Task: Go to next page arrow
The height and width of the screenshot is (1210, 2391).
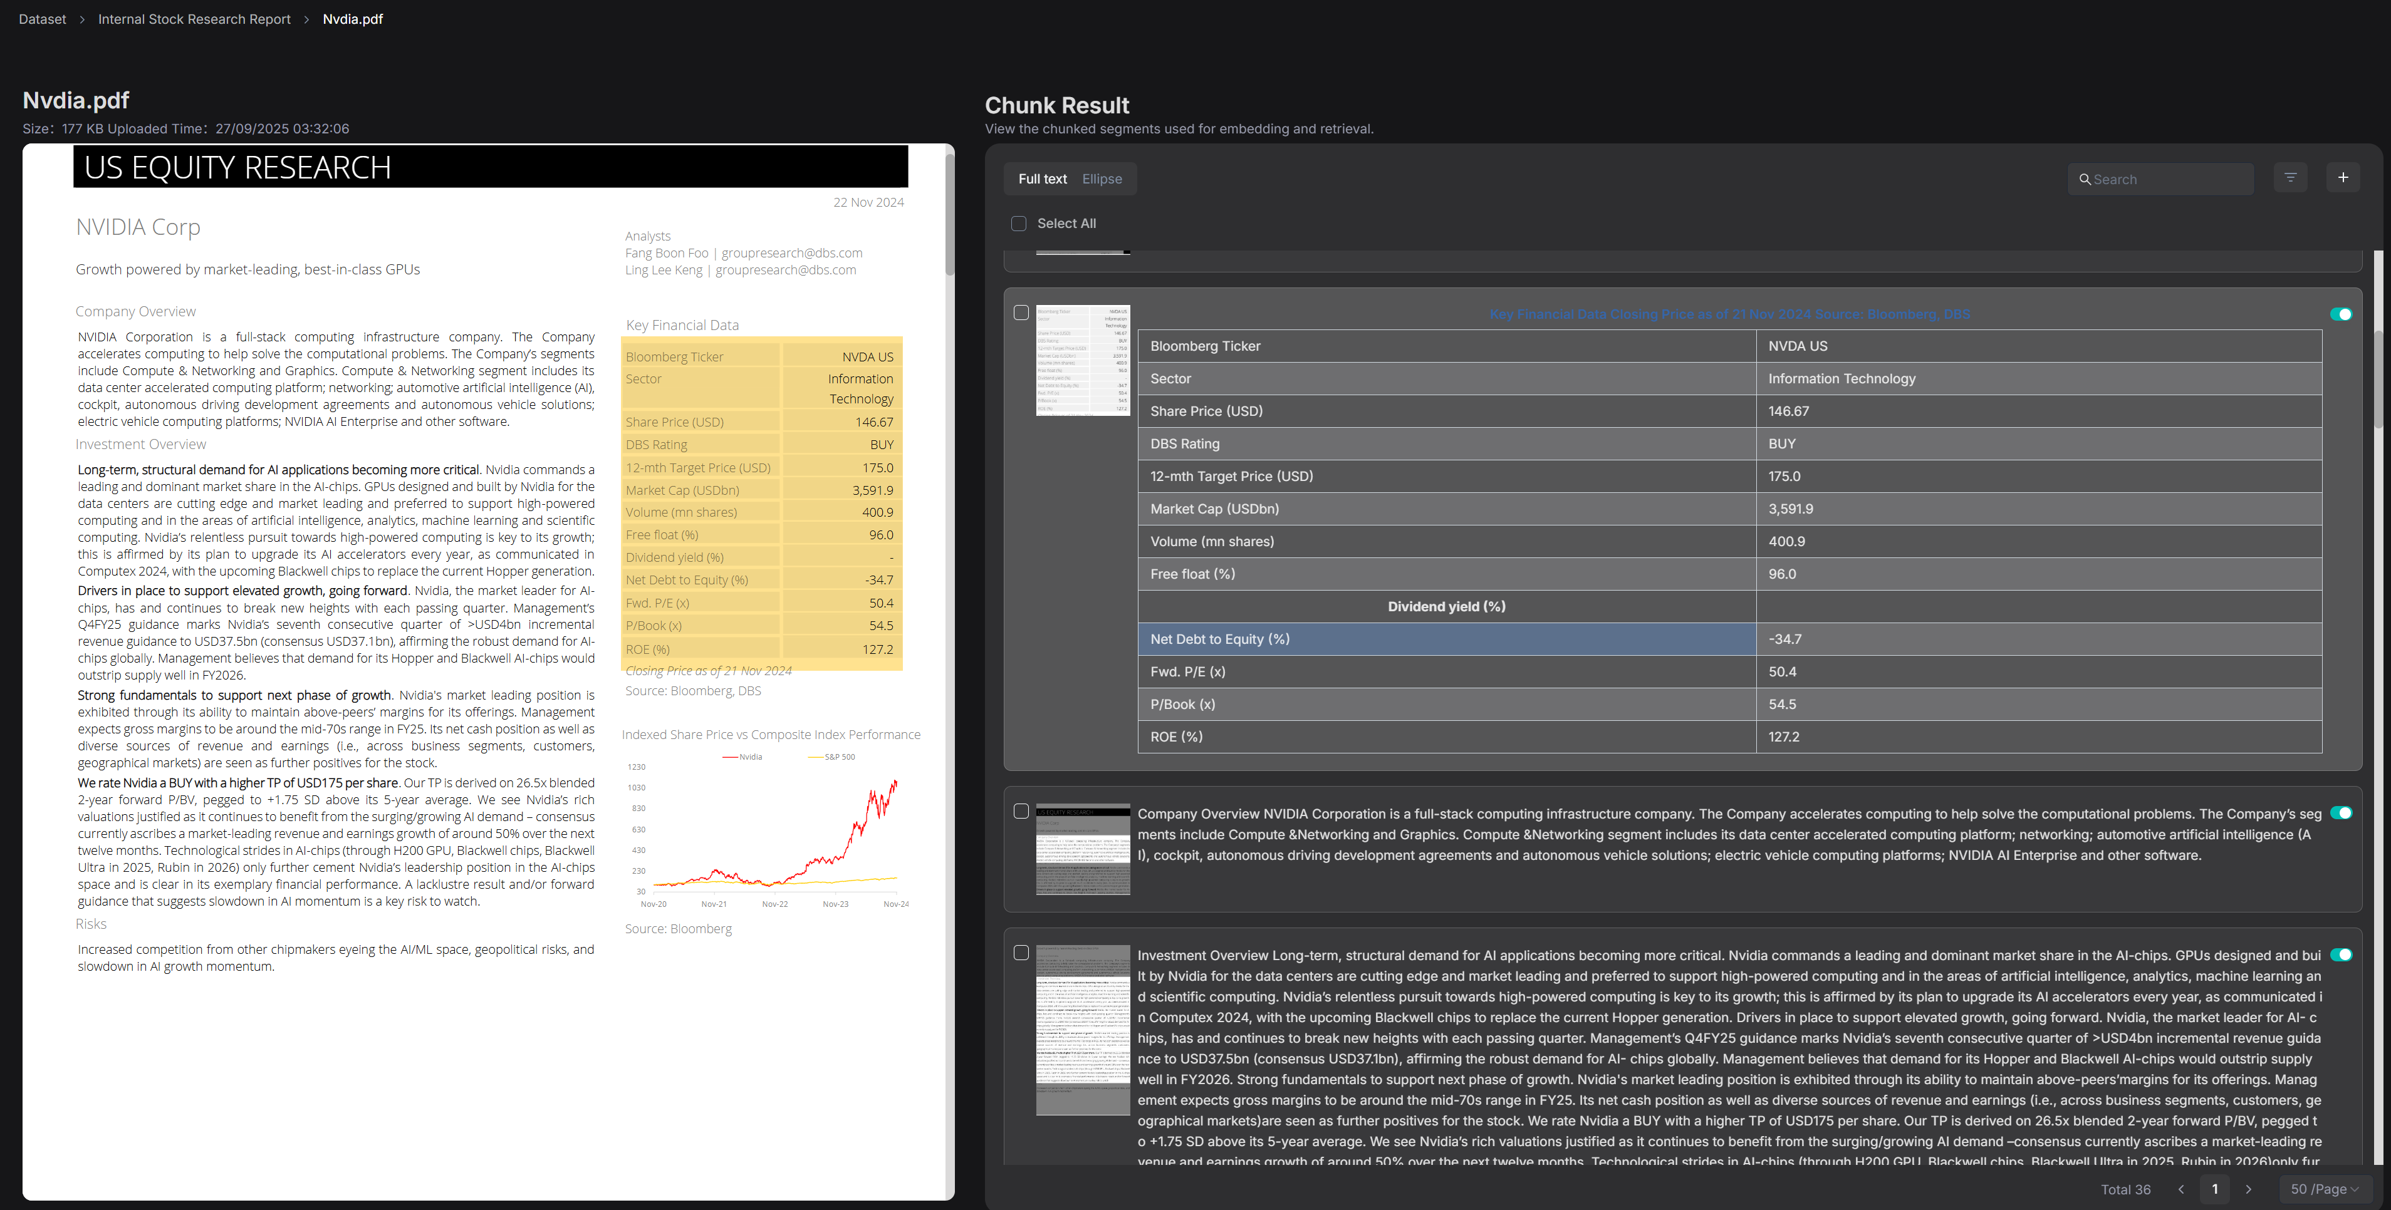Action: click(x=2248, y=1189)
